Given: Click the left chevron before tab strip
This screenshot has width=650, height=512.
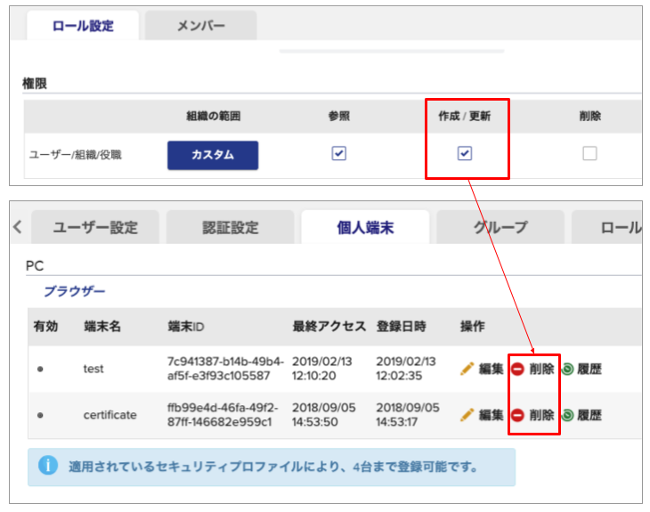Looking at the screenshot, I should click(x=18, y=227).
